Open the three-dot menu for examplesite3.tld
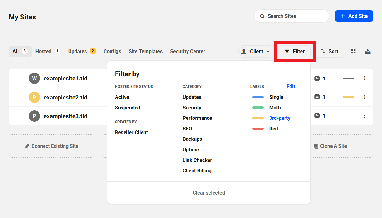 coord(365,116)
